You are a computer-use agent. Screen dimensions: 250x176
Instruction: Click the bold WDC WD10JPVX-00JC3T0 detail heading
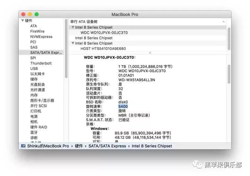click(x=109, y=57)
